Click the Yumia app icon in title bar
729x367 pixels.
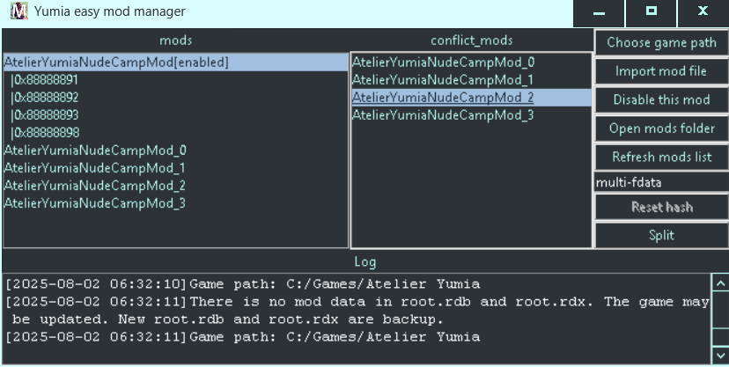tap(16, 12)
